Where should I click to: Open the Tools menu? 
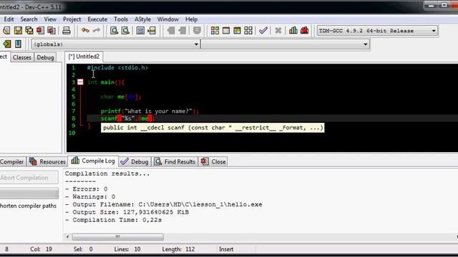(121, 19)
